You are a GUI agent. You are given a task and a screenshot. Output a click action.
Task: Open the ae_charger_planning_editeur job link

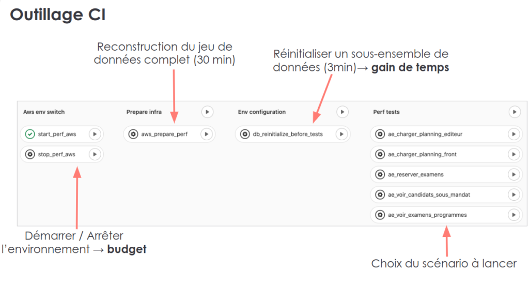pos(425,134)
